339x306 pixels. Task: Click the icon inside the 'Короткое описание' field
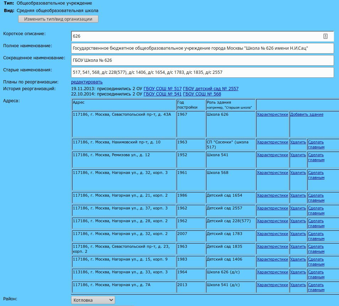click(325, 36)
